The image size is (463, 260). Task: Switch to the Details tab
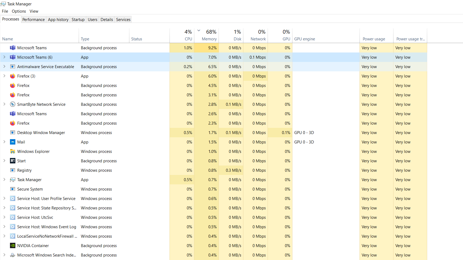pos(107,20)
